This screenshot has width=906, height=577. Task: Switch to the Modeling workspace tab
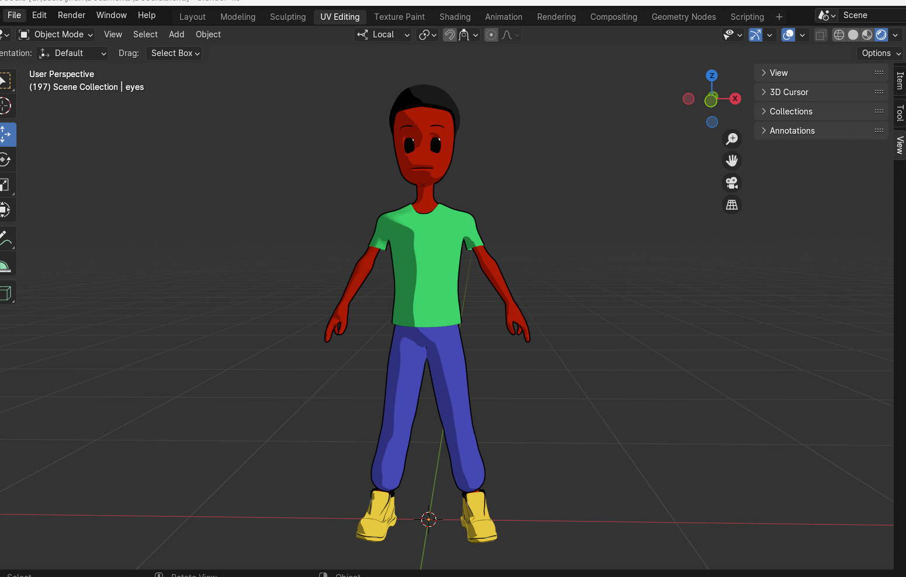[x=238, y=17]
